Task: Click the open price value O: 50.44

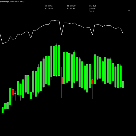Action: click(49, 6)
